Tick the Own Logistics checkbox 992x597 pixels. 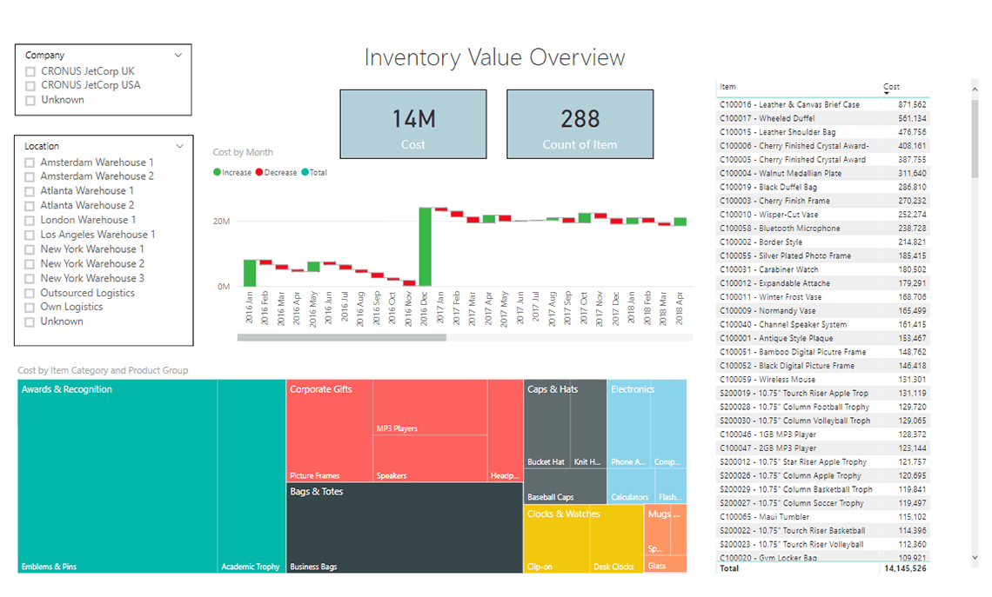tap(29, 308)
